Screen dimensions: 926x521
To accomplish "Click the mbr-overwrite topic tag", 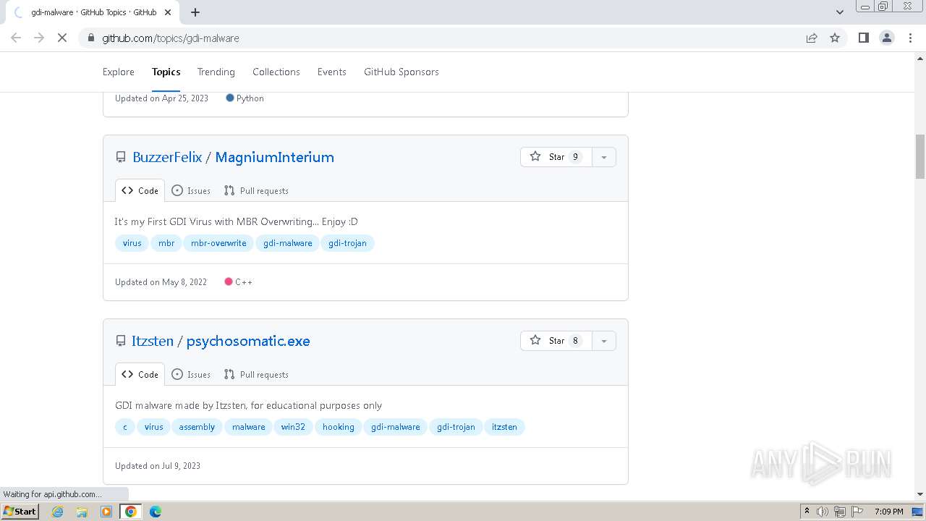I will (218, 243).
